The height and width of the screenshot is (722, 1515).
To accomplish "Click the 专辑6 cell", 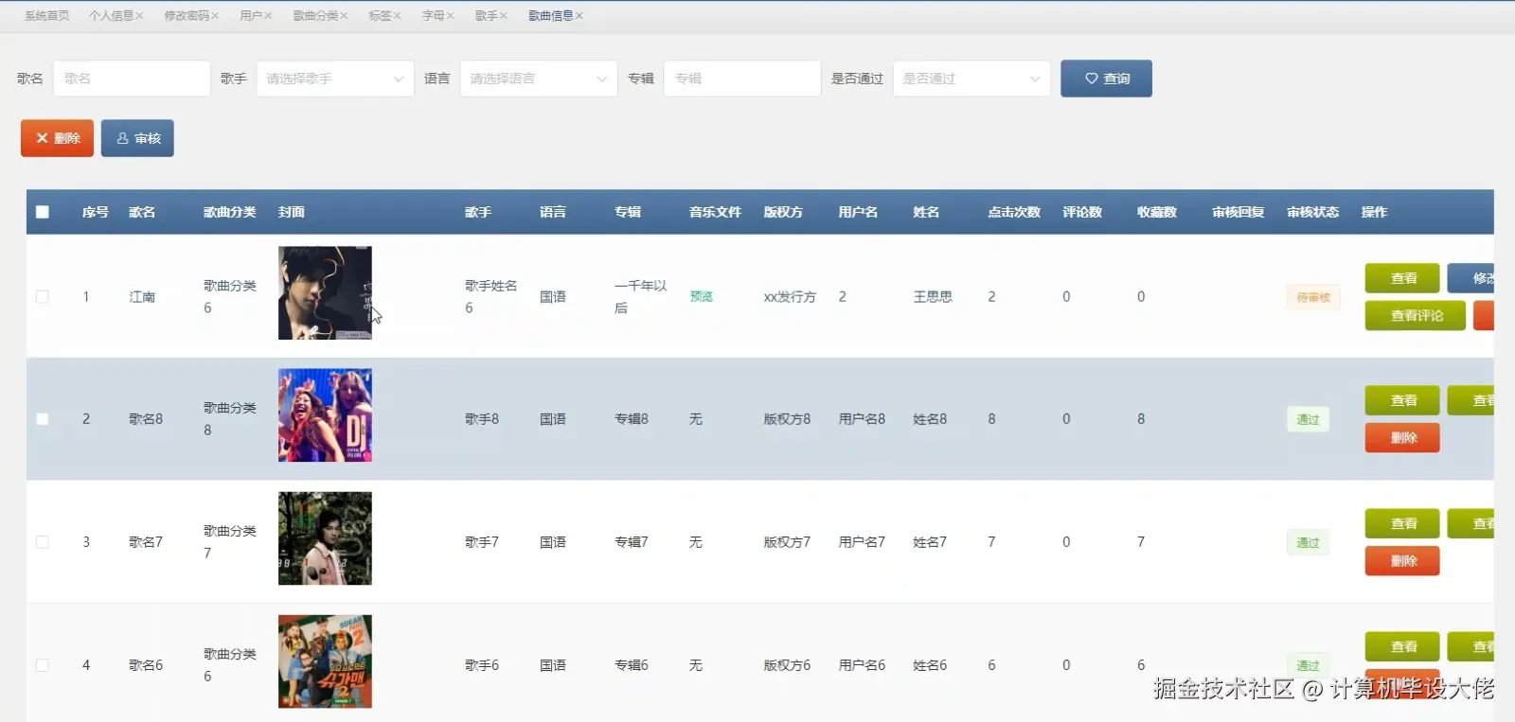I will [x=632, y=665].
